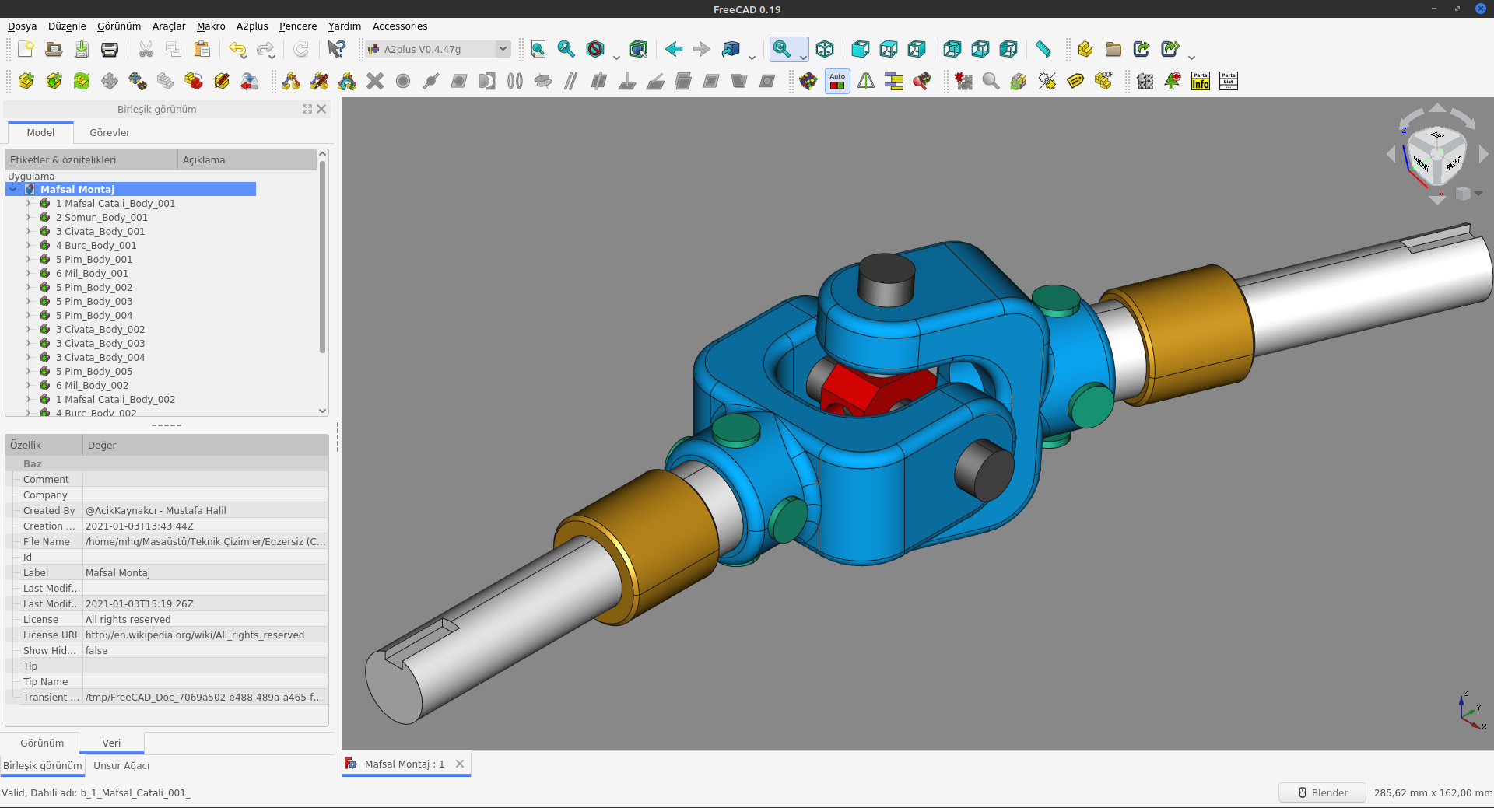The image size is (1494, 808).
Task: Click the Isometric view cube icon
Action: pos(825,49)
